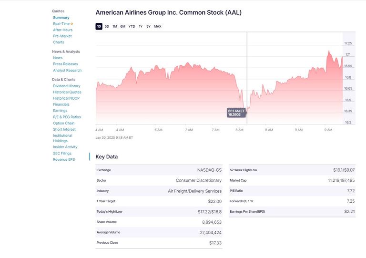366x258 pixels.
Task: Switch chart to 1Y range
Action: point(141,27)
